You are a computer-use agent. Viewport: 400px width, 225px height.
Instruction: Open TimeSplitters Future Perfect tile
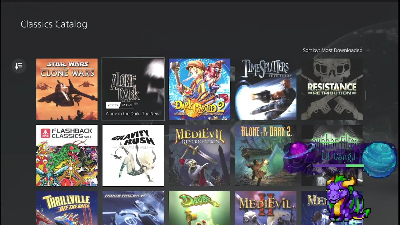pyautogui.click(x=266, y=89)
